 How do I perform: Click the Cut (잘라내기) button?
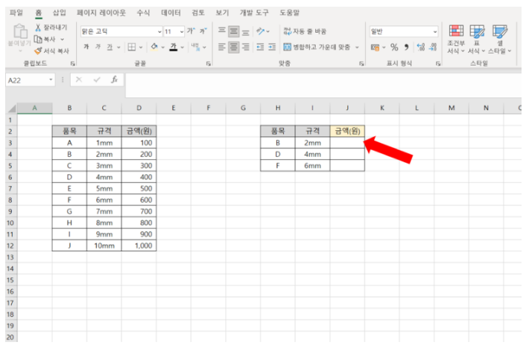coord(51,28)
